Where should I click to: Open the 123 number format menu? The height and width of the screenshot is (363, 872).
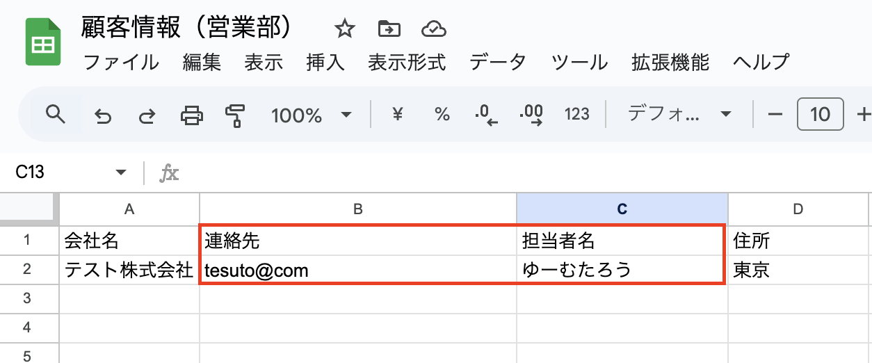coord(576,114)
